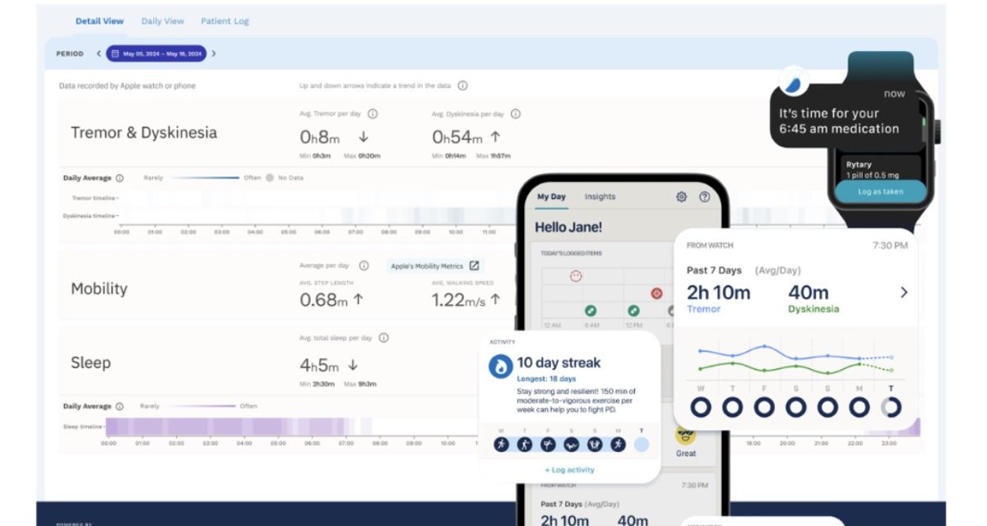This screenshot has width=987, height=526.
Task: Click the info icon beside trend arrows note
Action: point(462,85)
